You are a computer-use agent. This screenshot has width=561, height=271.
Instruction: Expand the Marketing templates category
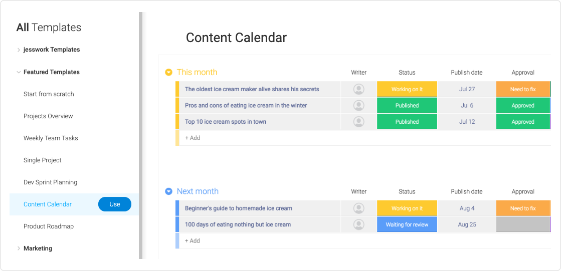click(19, 248)
